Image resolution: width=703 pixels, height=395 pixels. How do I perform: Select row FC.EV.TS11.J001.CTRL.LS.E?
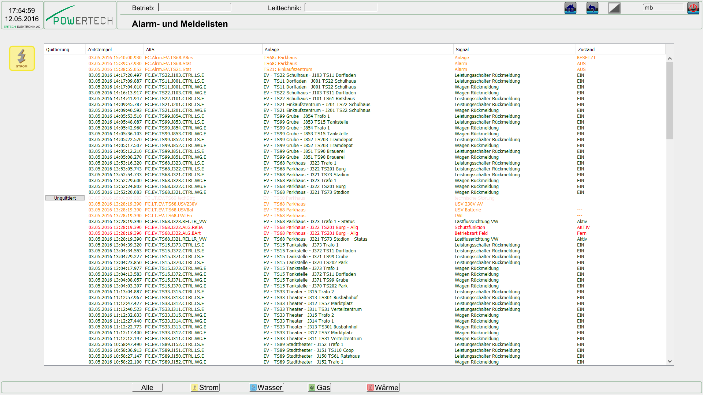pos(355,81)
